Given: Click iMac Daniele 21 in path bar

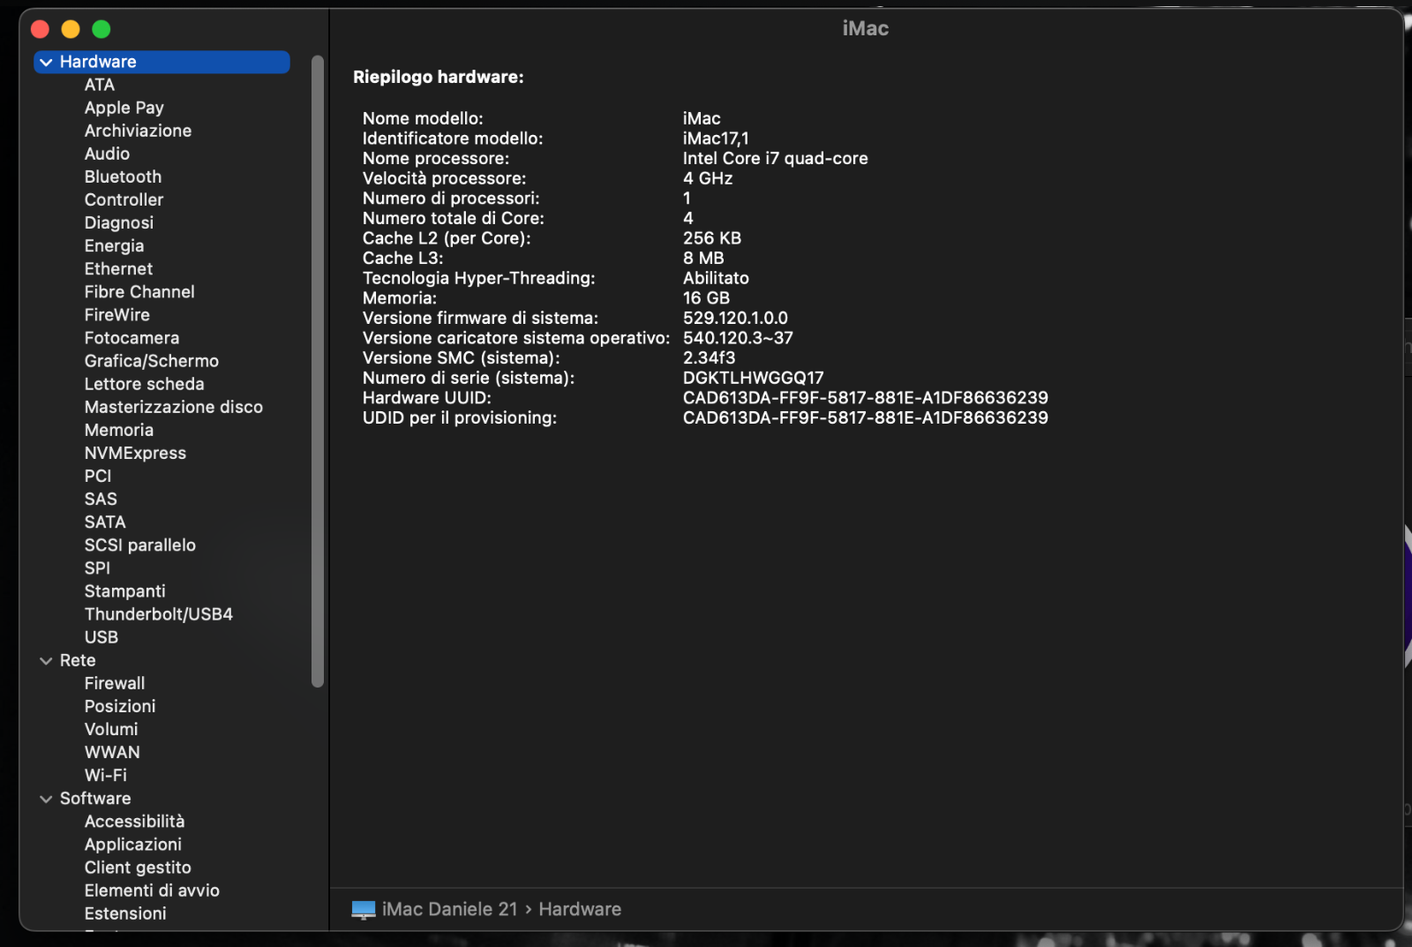Looking at the screenshot, I should click(x=450, y=909).
